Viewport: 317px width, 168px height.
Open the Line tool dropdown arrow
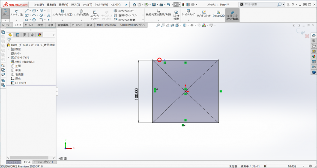(x=30, y=11)
